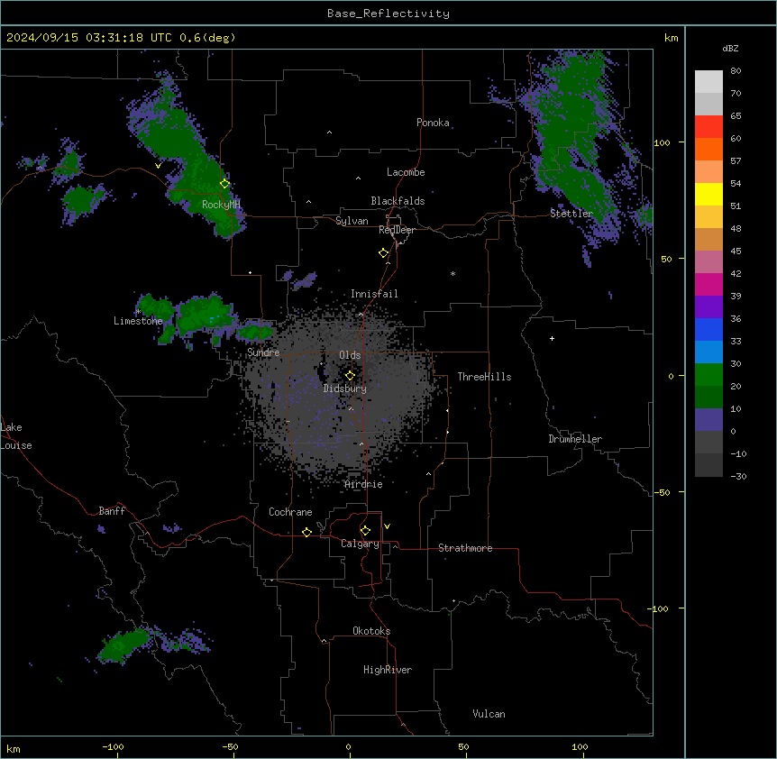This screenshot has height=759, width=777.
Task: Select the yellow diamond marker below Cochrane
Action: pyautogui.click(x=306, y=532)
